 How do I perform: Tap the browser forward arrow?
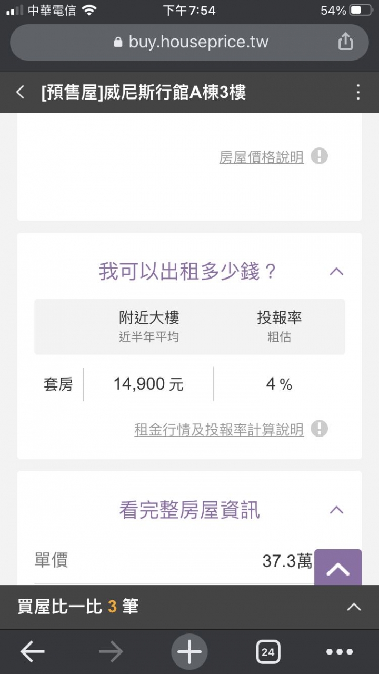click(111, 652)
